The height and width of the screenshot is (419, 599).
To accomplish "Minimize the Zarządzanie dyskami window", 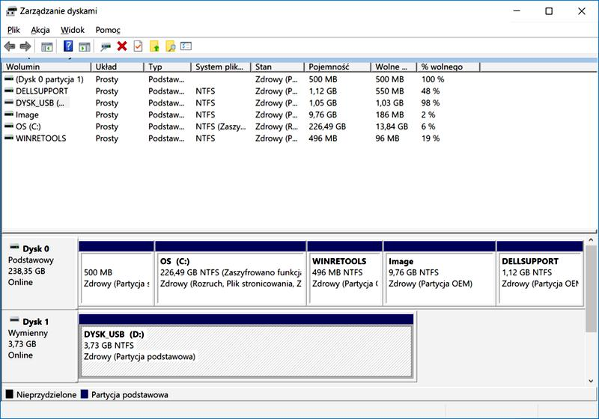I will [517, 11].
